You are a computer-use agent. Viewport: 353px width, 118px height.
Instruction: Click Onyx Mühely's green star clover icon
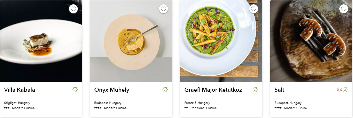(x=165, y=89)
